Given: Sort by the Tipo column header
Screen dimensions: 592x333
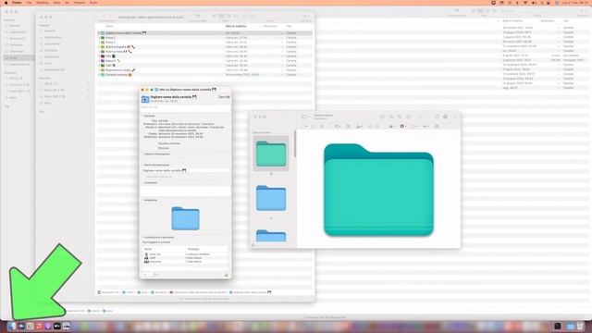Looking at the screenshot, I should 289,26.
